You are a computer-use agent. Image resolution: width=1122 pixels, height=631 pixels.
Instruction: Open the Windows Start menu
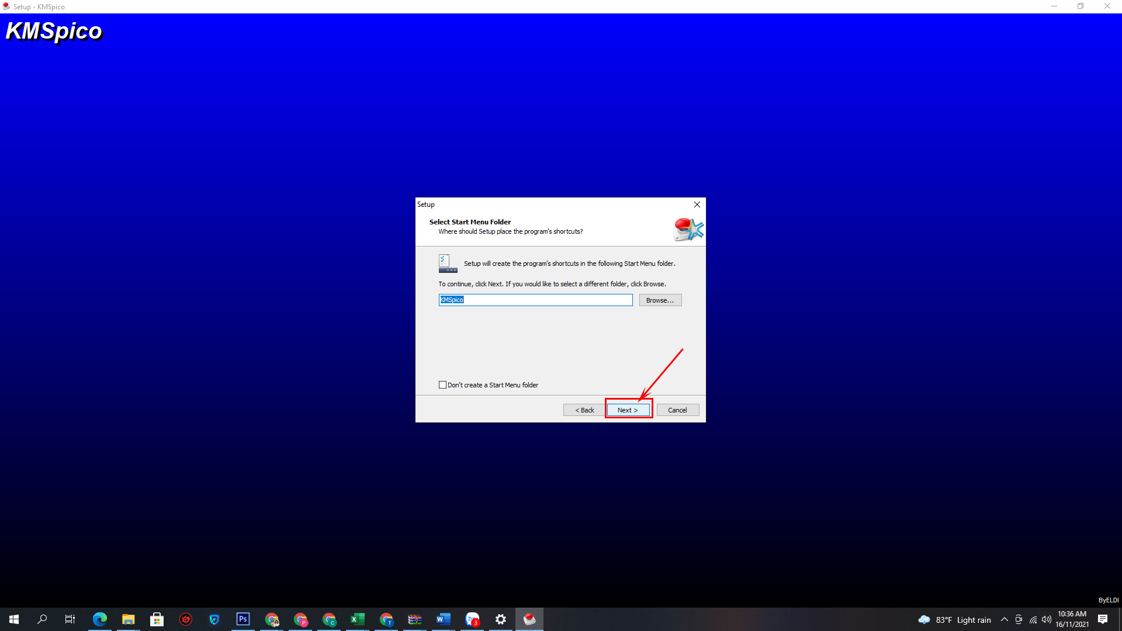tap(14, 619)
